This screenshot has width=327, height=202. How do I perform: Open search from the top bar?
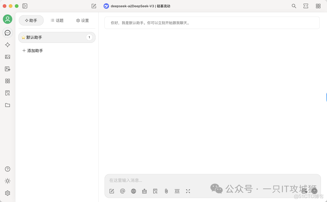294,6
